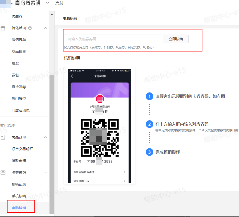Focus the coupon code input field
239x217 pixels.
pyautogui.click(x=114, y=39)
